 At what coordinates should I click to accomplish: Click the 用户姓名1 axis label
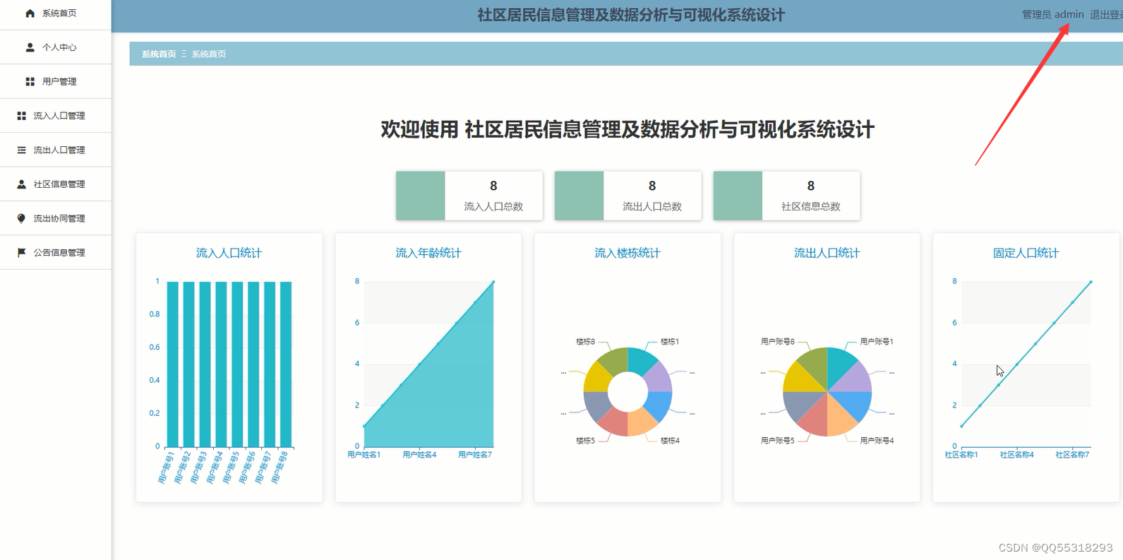[364, 455]
